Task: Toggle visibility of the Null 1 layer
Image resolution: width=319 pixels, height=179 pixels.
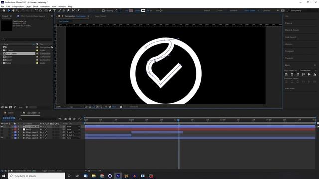Action: [x=2, y=129]
